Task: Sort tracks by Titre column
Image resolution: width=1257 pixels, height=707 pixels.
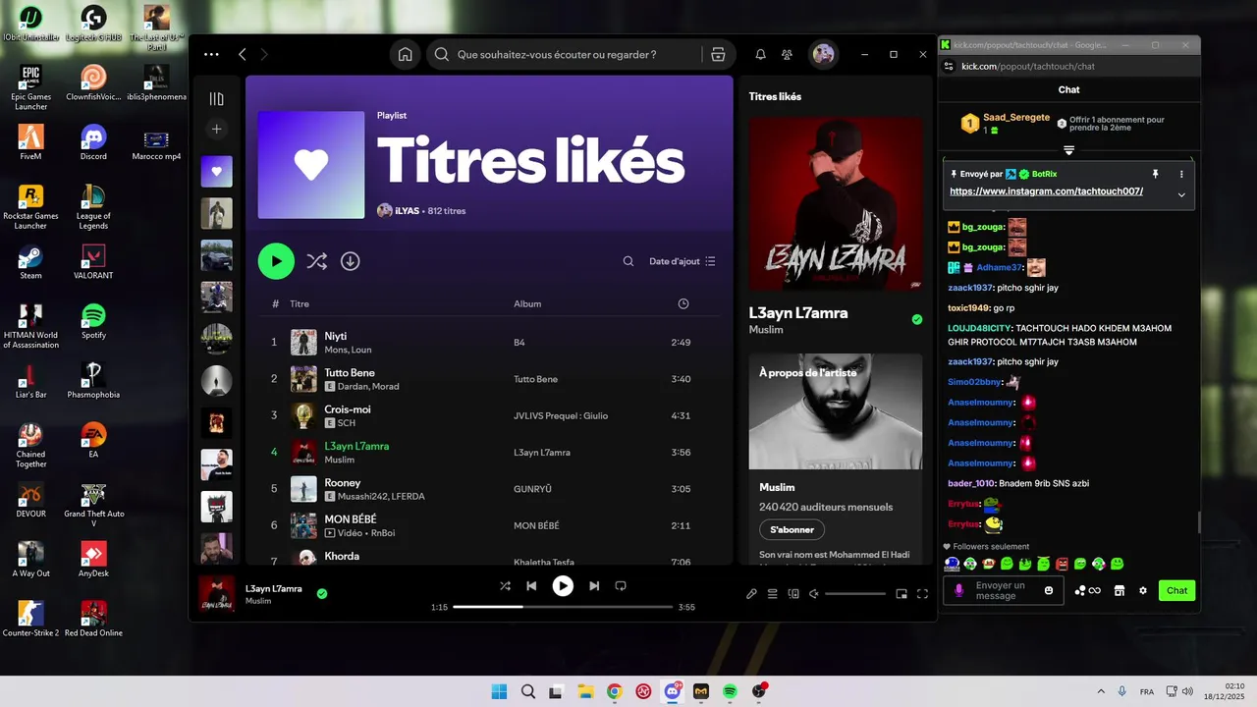Action: coord(300,304)
